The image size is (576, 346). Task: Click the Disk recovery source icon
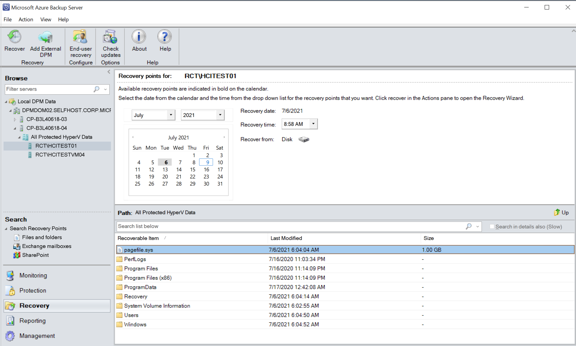(x=305, y=139)
